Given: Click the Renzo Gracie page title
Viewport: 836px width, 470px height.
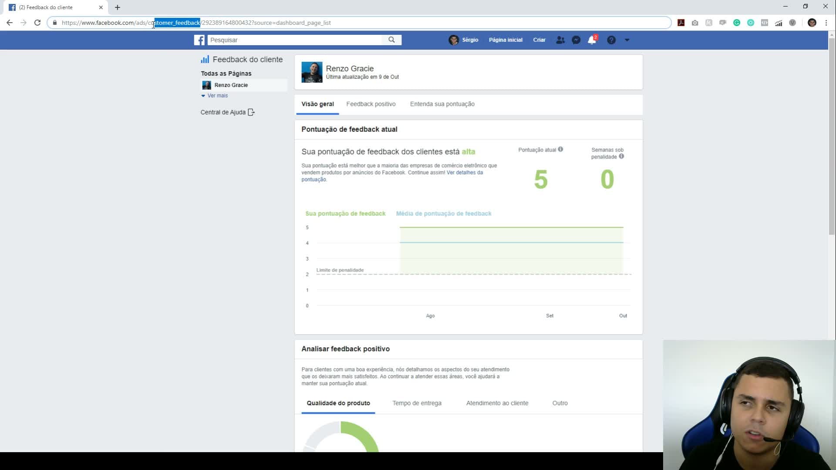Looking at the screenshot, I should [350, 69].
